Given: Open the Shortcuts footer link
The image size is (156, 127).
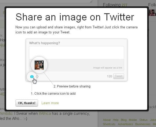Looking at the screenshot, I should coord(109,124).
